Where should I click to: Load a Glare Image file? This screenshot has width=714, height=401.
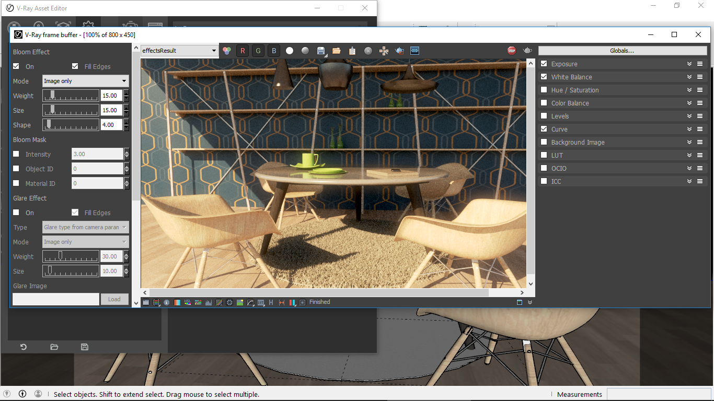point(114,299)
